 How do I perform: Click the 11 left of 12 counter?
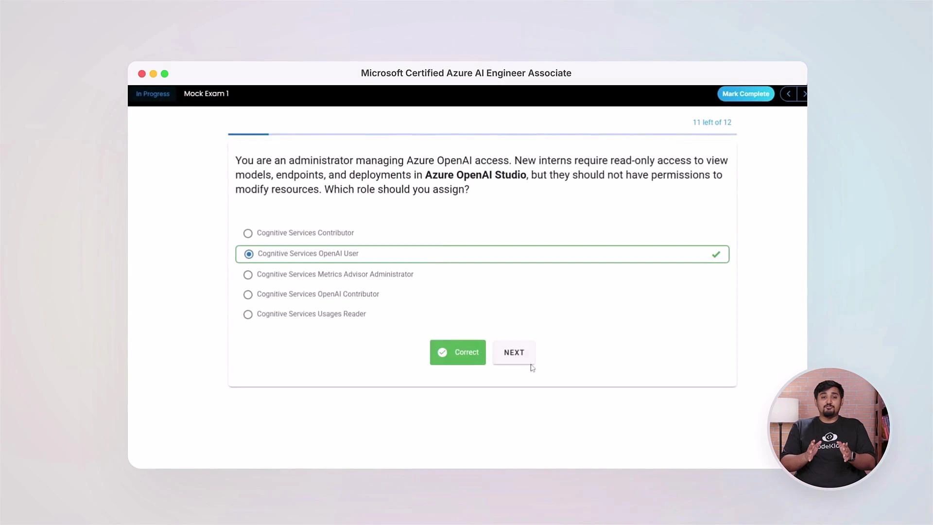(x=712, y=122)
